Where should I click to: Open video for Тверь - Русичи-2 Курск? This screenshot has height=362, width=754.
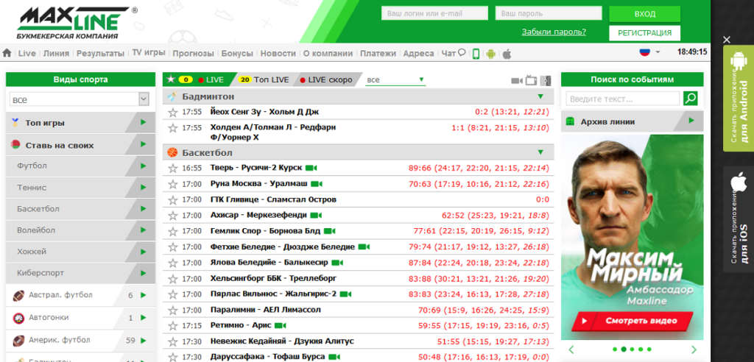click(x=311, y=168)
